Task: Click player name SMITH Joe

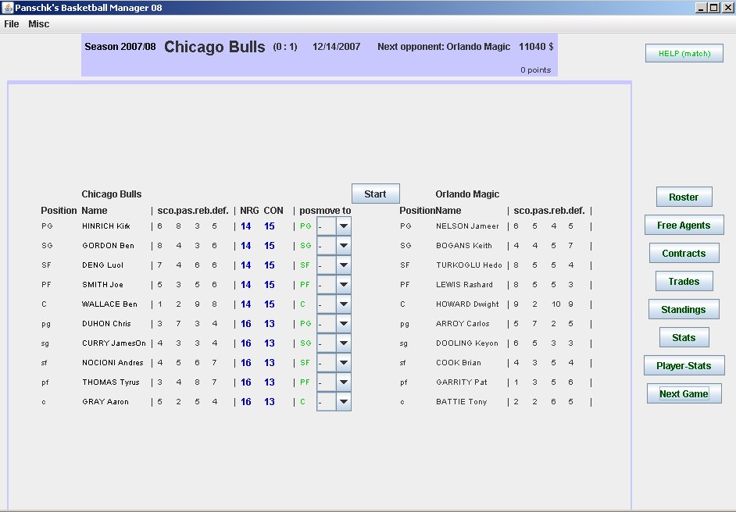Action: 102,285
